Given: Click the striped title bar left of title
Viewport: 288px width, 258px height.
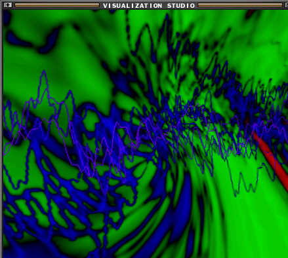Looking at the screenshot, I should [57, 5].
